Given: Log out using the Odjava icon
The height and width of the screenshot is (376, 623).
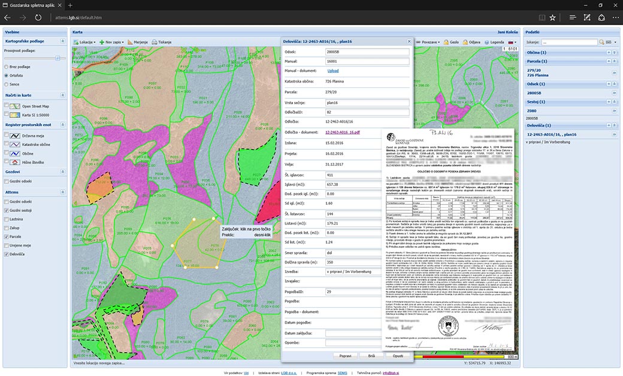Looking at the screenshot, I should [x=465, y=43].
